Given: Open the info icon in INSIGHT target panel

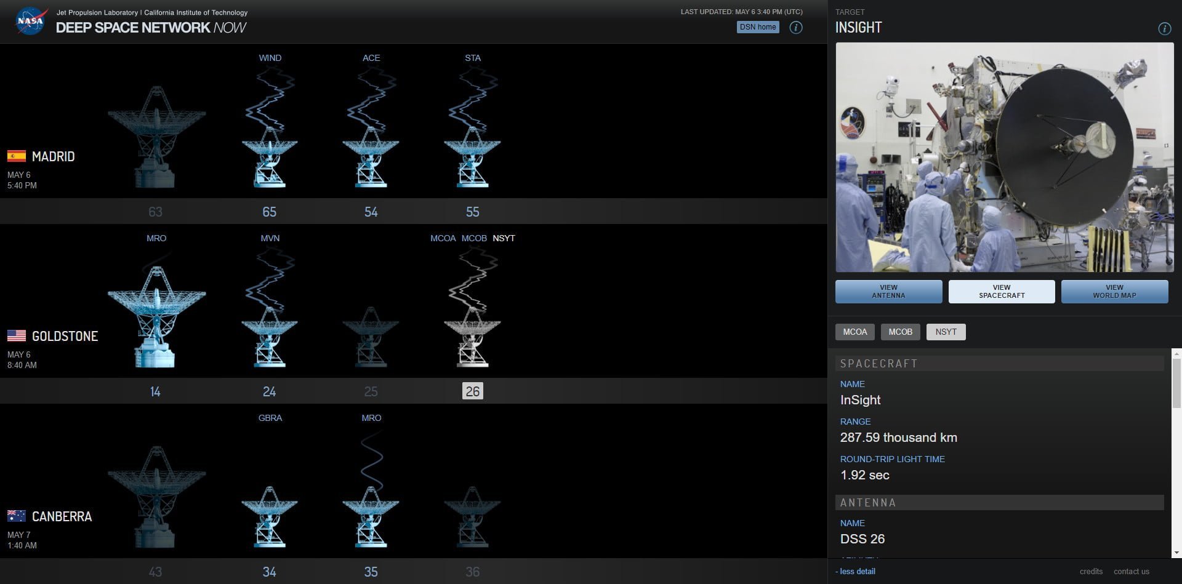Looking at the screenshot, I should click(x=1164, y=29).
